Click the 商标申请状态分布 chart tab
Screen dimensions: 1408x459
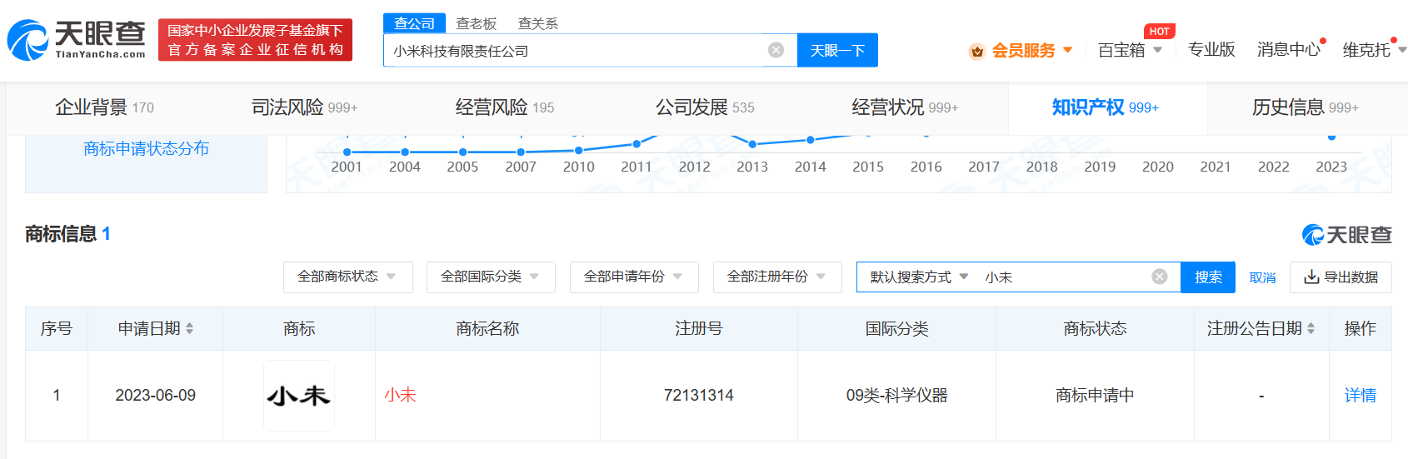point(146,148)
